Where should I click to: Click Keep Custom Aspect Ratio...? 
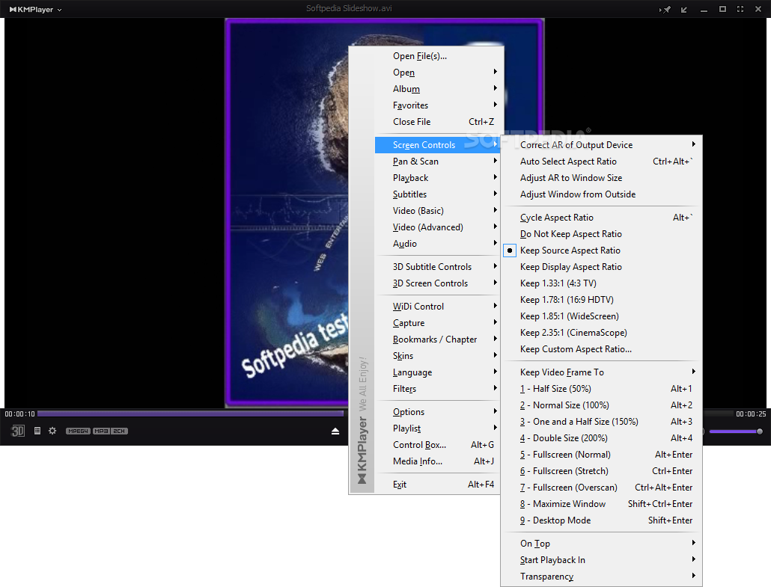pyautogui.click(x=601, y=349)
